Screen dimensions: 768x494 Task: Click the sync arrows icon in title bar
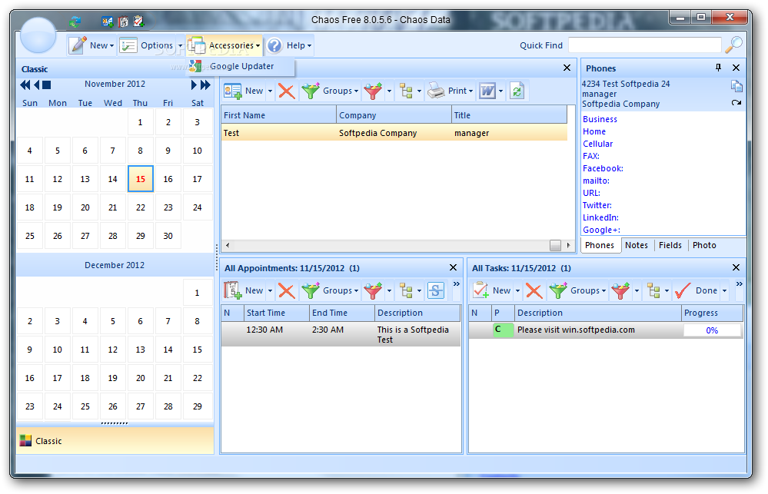point(75,22)
